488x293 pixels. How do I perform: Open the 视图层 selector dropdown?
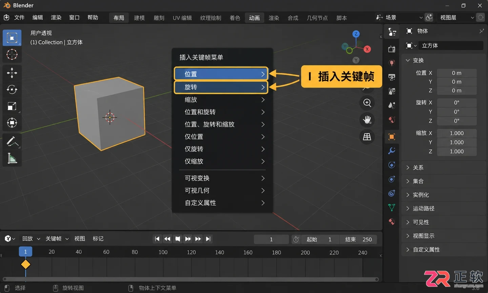(456, 17)
